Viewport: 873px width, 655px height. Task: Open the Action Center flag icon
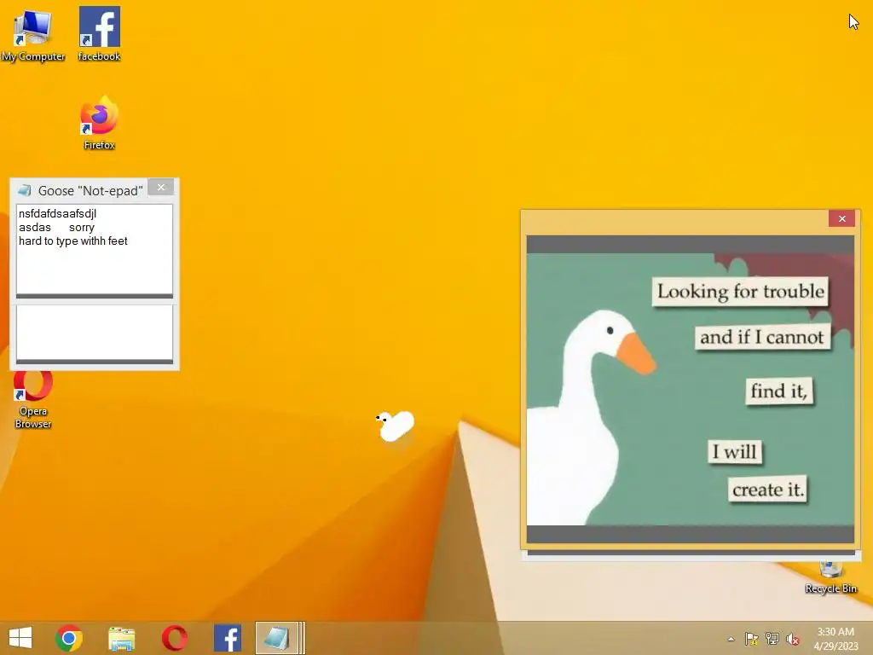click(751, 639)
